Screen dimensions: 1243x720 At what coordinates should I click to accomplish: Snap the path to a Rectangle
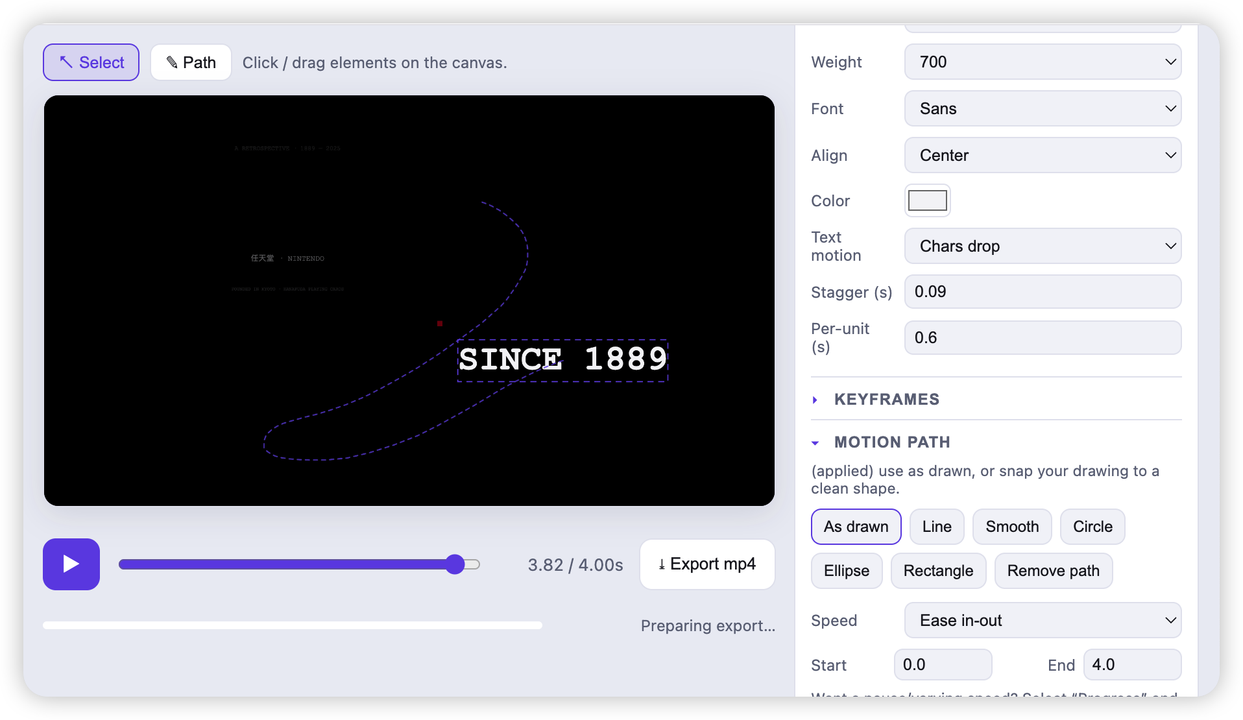point(938,570)
